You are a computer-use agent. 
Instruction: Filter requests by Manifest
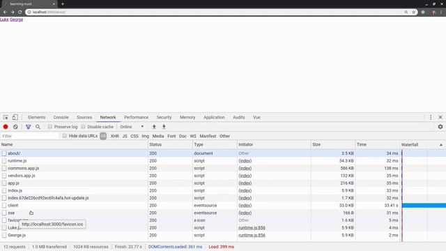208,136
